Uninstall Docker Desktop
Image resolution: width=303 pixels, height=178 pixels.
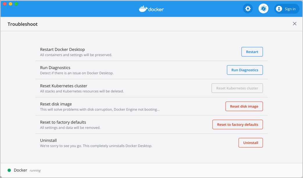click(250, 143)
